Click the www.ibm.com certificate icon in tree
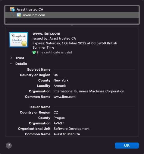144x154 pixels. tap(19, 15)
